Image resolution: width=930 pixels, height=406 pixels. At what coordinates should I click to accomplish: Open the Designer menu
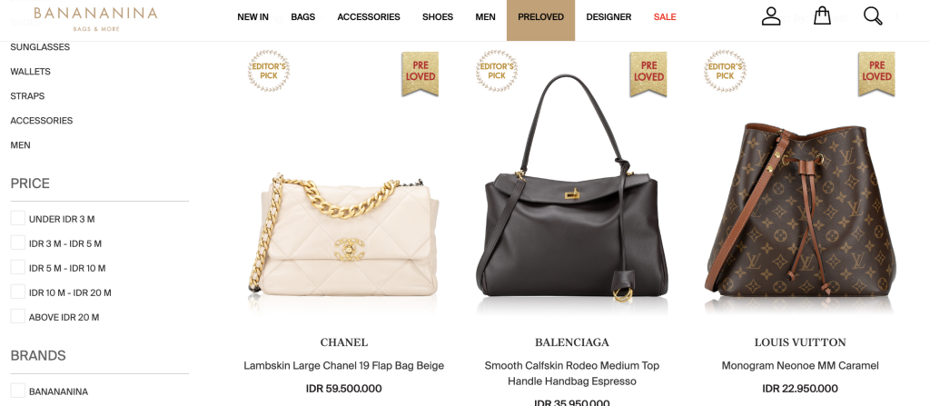click(x=608, y=17)
